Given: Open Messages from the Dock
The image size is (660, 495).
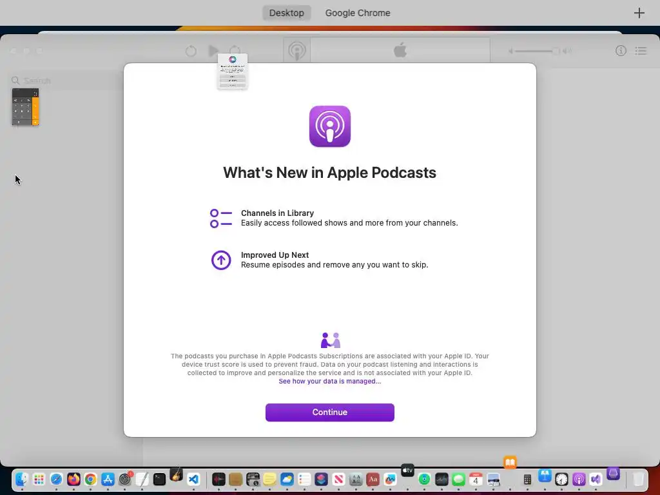Looking at the screenshot, I should pyautogui.click(x=459, y=480).
